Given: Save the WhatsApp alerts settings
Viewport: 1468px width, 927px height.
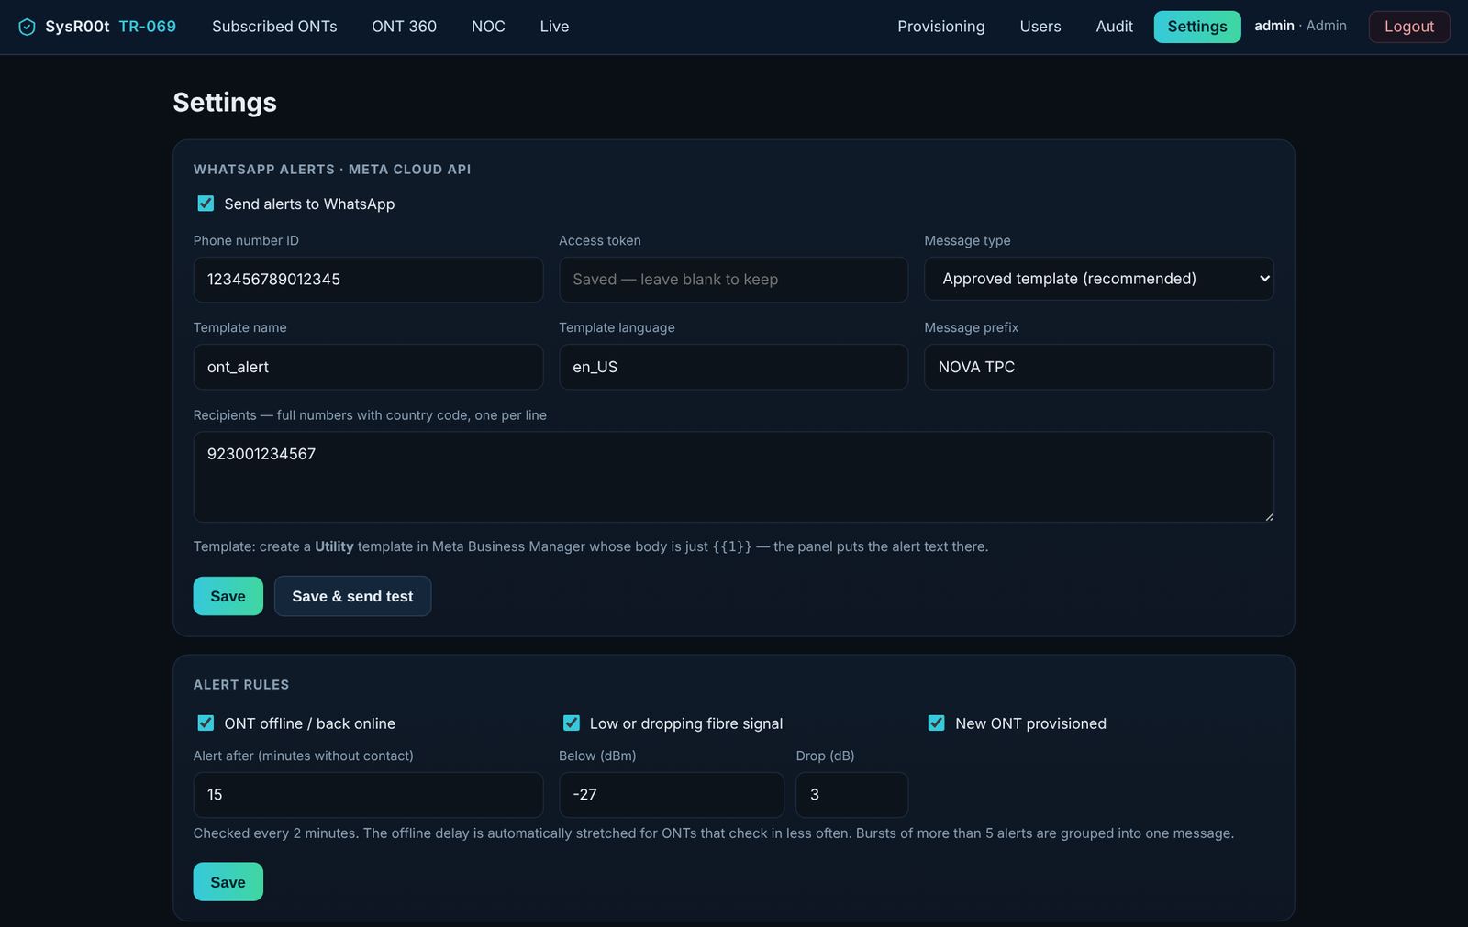Looking at the screenshot, I should 228,596.
